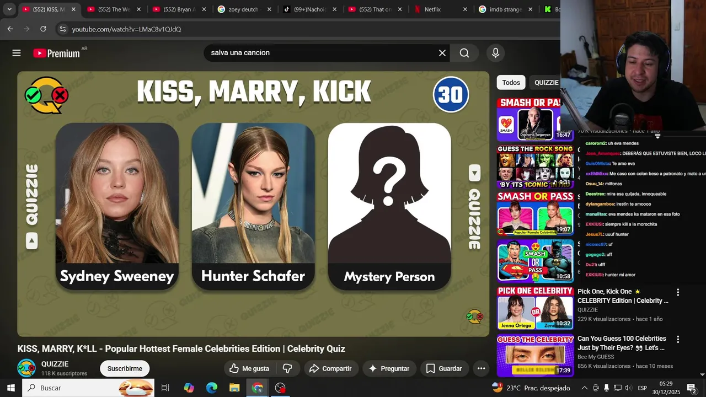Open the QUIZZIE channel avatar

[x=26, y=368]
